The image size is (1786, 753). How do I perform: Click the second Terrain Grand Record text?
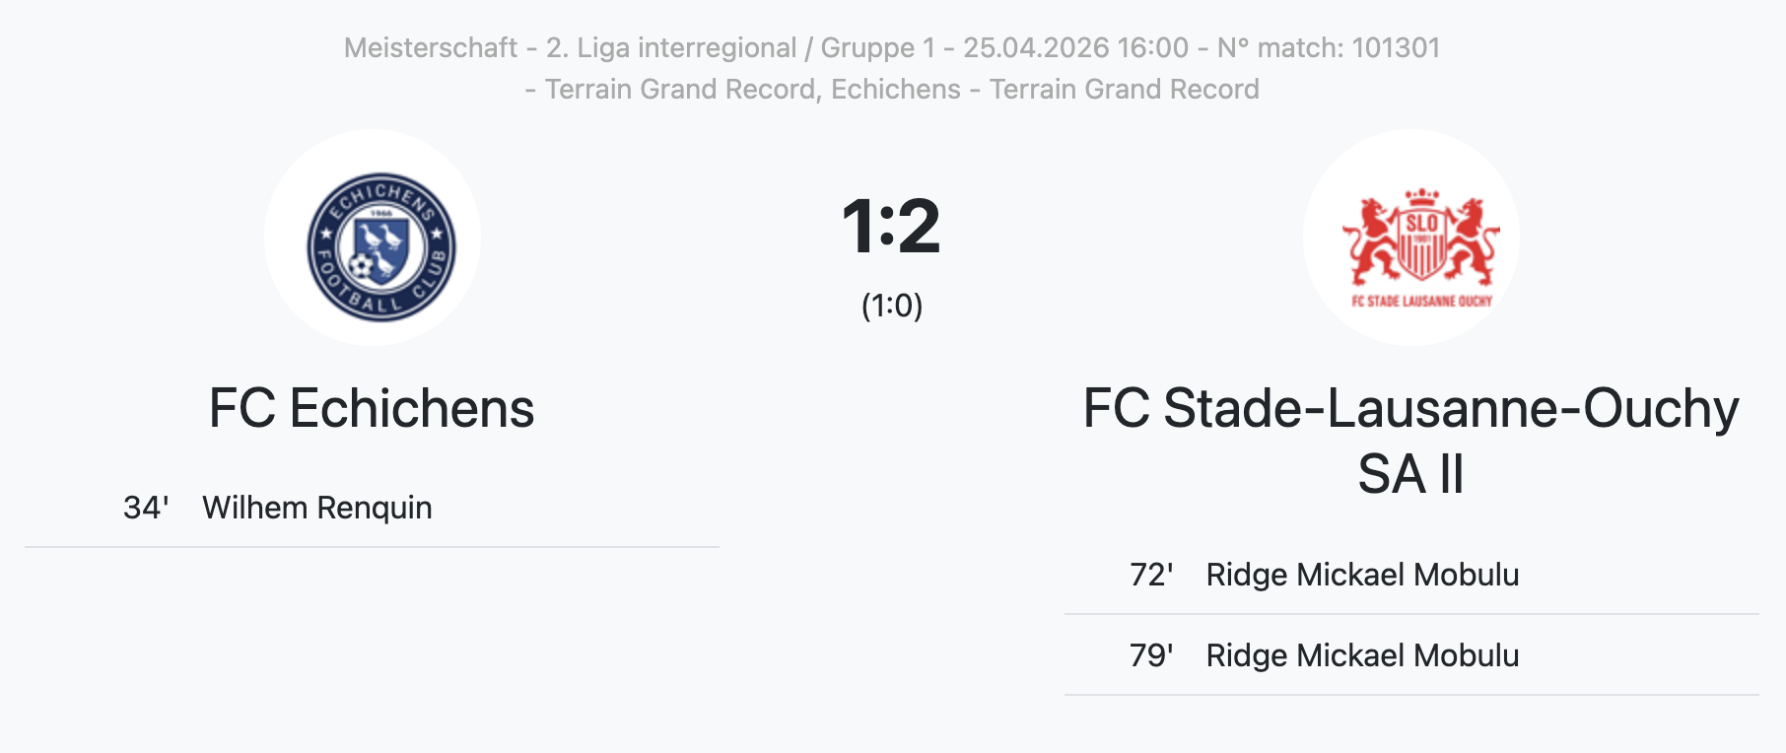point(1124,89)
